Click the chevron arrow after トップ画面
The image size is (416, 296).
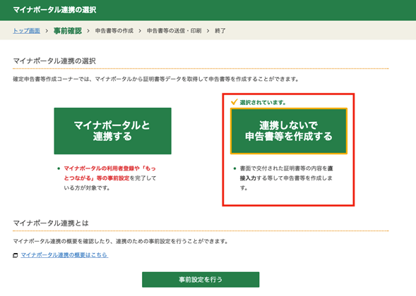click(x=47, y=31)
